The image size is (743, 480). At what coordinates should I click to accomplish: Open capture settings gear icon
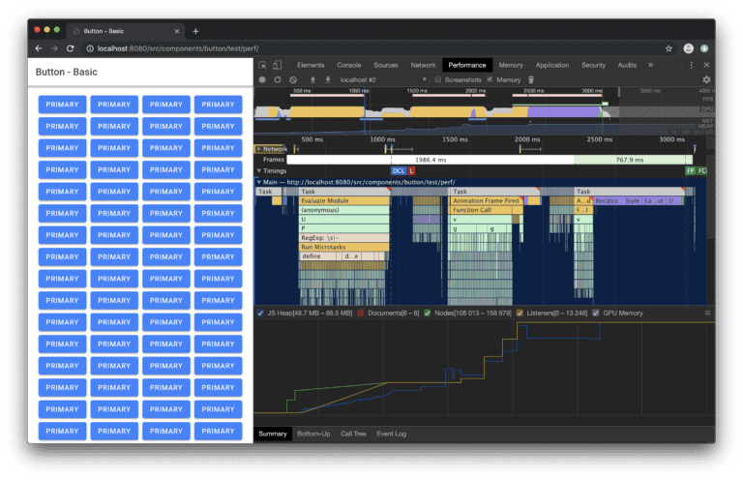click(706, 80)
